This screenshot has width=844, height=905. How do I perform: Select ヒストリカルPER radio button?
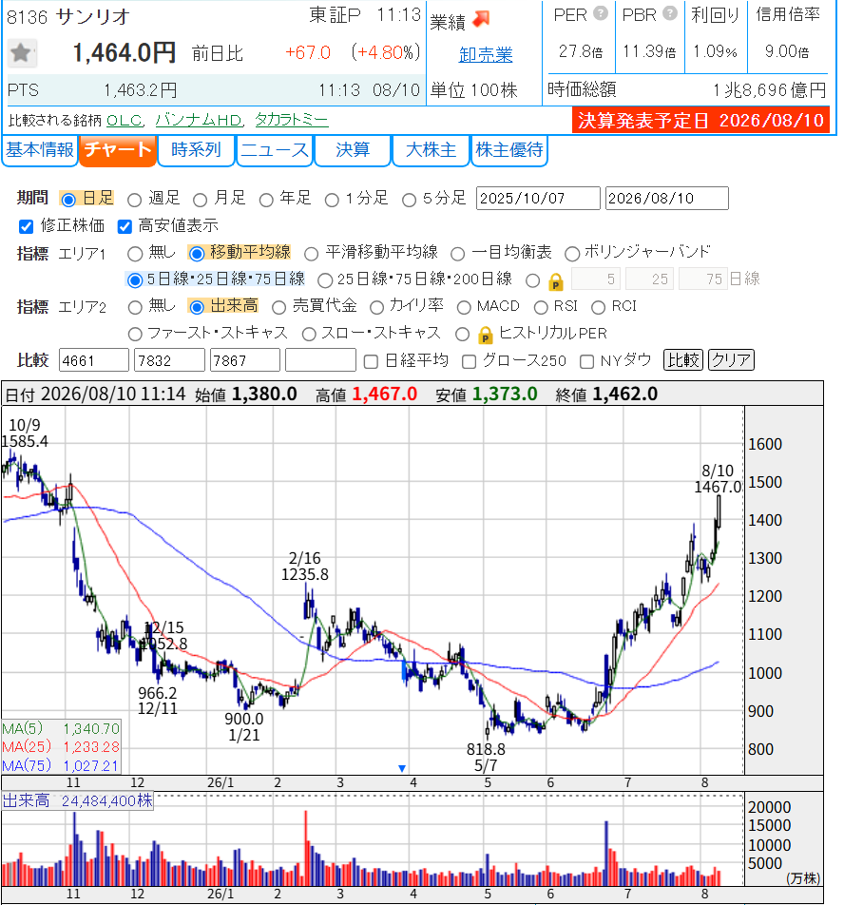pyautogui.click(x=462, y=335)
